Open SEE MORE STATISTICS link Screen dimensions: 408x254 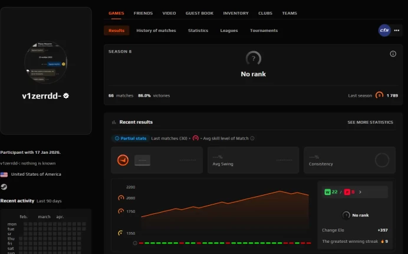click(370, 122)
